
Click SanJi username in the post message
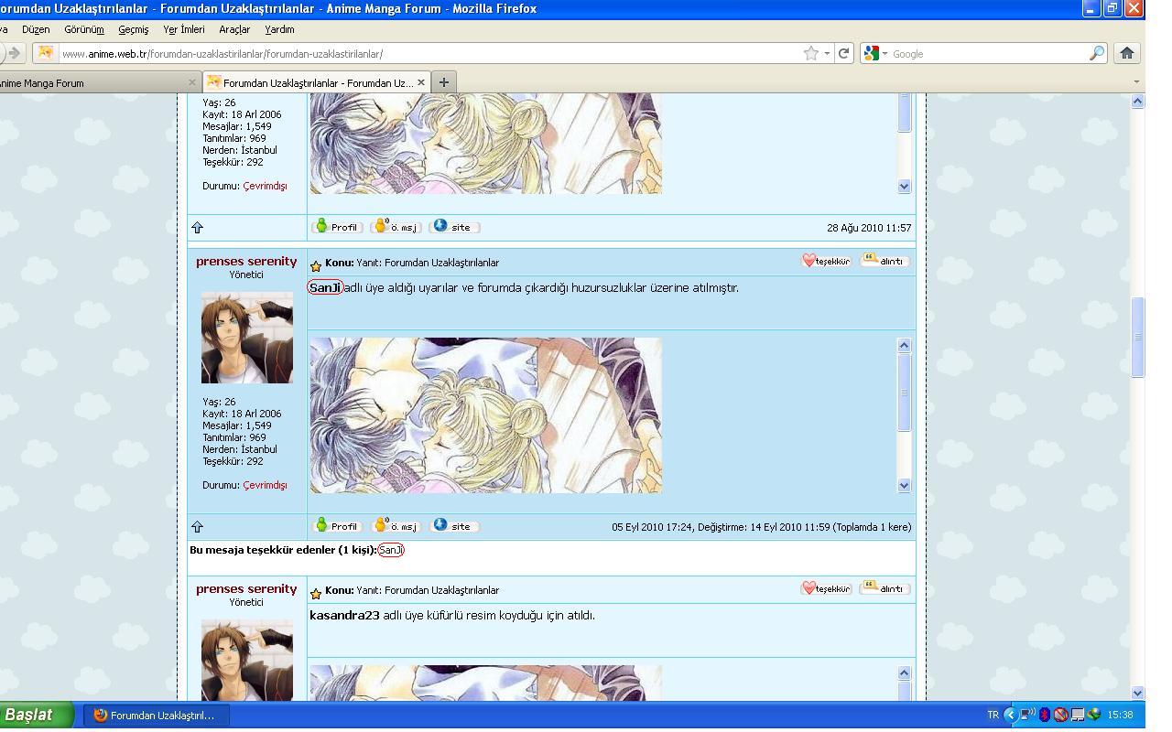coord(325,287)
